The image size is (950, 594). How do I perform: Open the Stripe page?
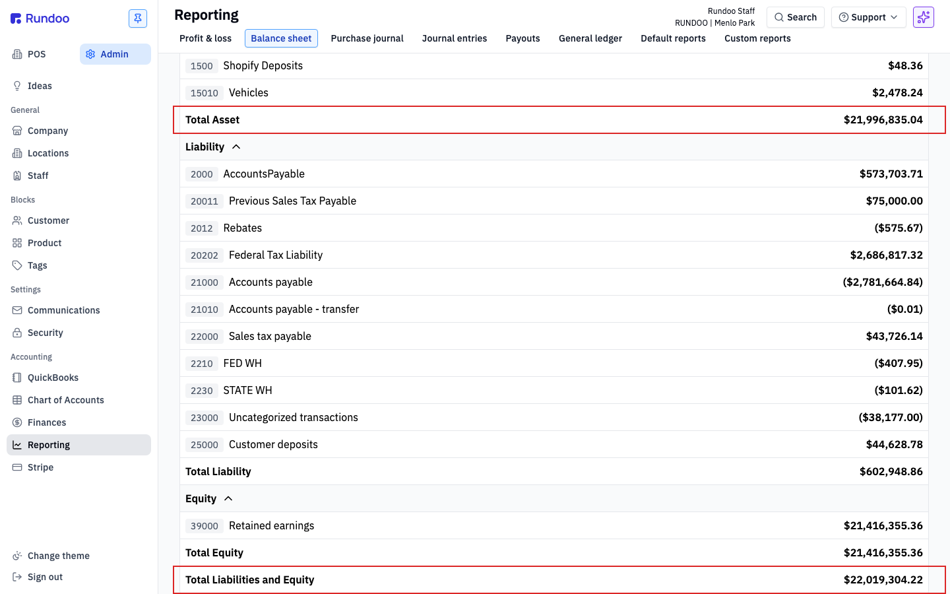pos(79,467)
